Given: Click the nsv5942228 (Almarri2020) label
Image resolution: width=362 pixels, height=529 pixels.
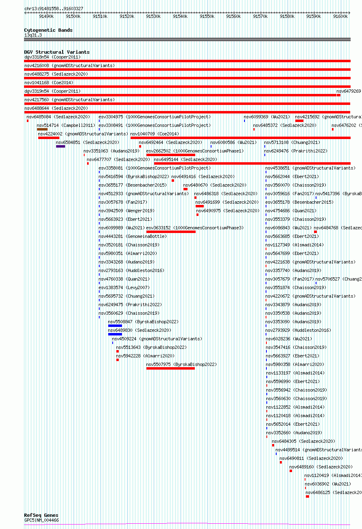Looking at the screenshot, I should click(145, 356).
